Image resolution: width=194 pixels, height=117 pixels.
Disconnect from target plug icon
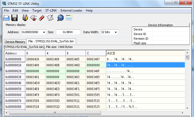(33, 18)
